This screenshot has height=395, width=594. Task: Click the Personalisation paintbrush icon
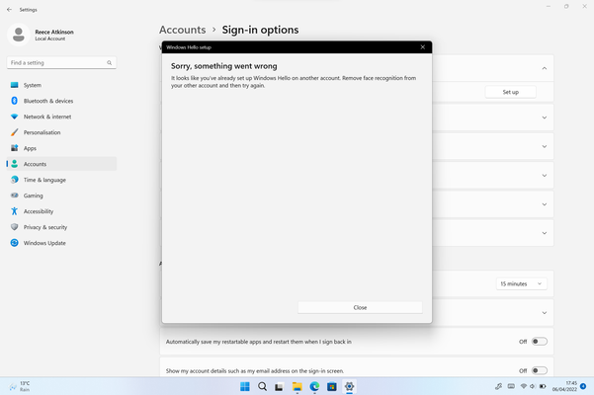tap(15, 132)
